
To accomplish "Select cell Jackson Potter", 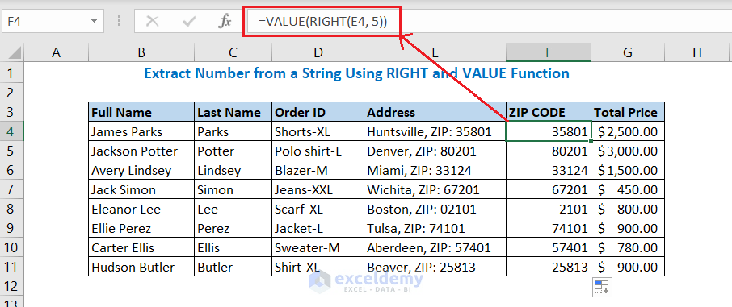I will click(141, 151).
